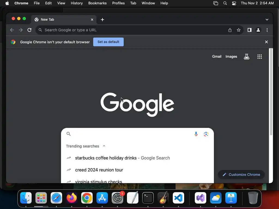Open Visual Studio Code from the Dock
This screenshot has height=209, width=279.
178,198
